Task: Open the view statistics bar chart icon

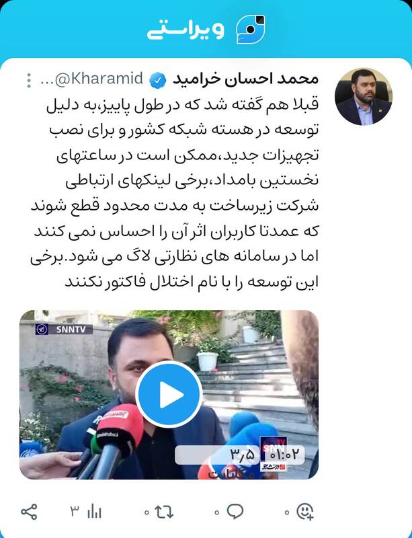Action: pyautogui.click(x=94, y=512)
